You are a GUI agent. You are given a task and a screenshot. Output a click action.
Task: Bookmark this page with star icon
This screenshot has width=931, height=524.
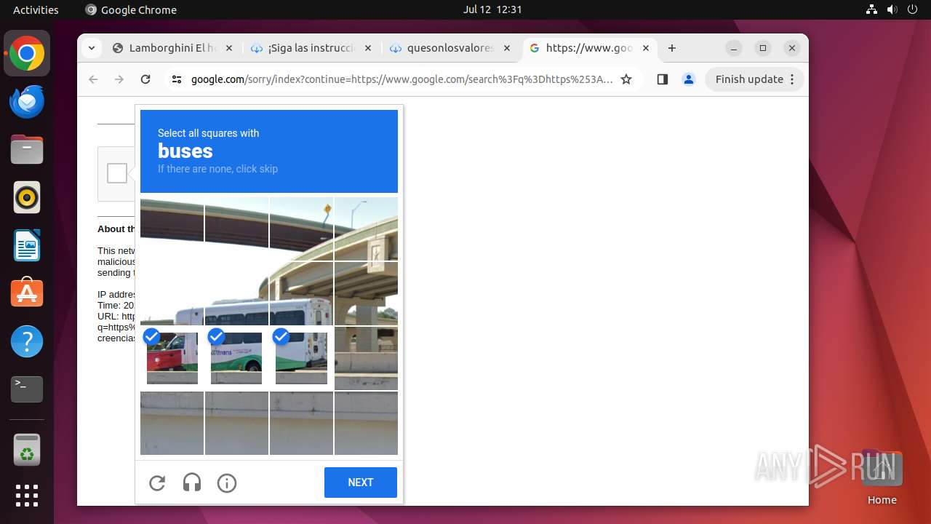[x=626, y=79]
